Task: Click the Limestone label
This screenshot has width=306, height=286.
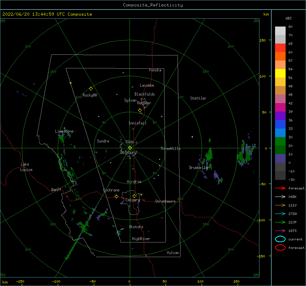Action: [x=64, y=131]
